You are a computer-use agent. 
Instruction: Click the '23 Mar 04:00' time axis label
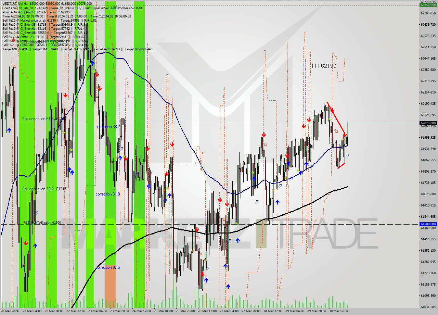(97, 311)
